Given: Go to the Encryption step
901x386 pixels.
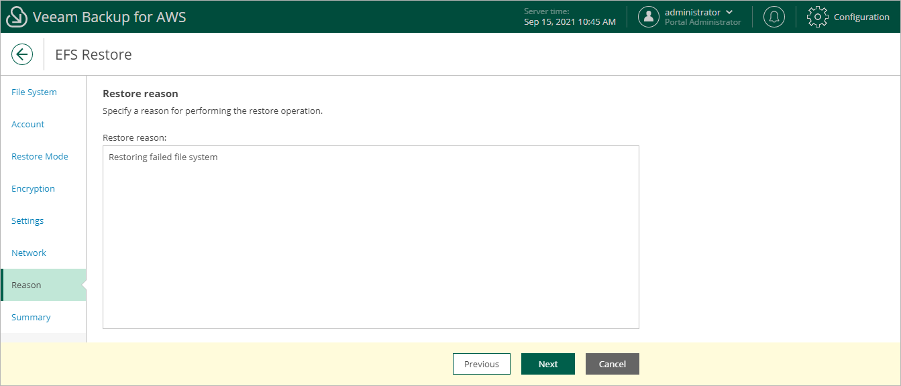Looking at the screenshot, I should tap(33, 188).
